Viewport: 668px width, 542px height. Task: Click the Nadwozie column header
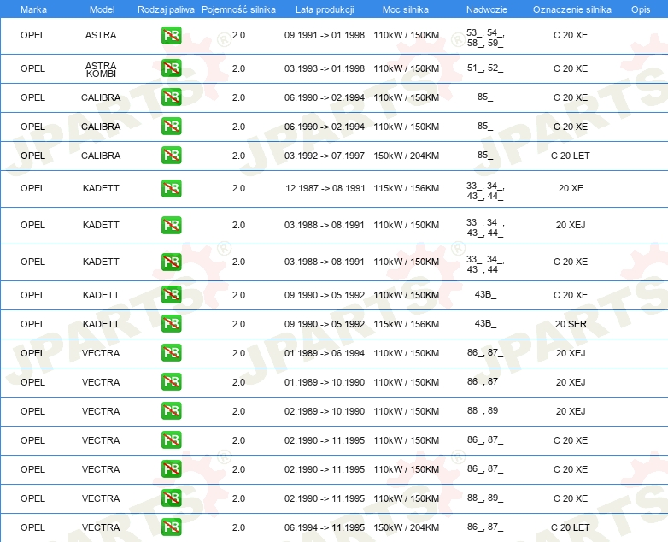pos(487,9)
